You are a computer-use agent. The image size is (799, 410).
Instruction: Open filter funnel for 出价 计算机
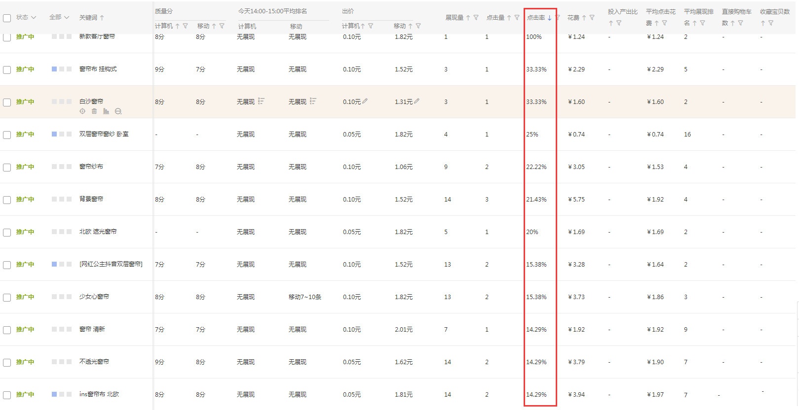tap(371, 26)
